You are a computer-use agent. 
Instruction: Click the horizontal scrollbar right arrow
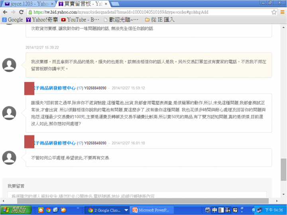pos(277,201)
